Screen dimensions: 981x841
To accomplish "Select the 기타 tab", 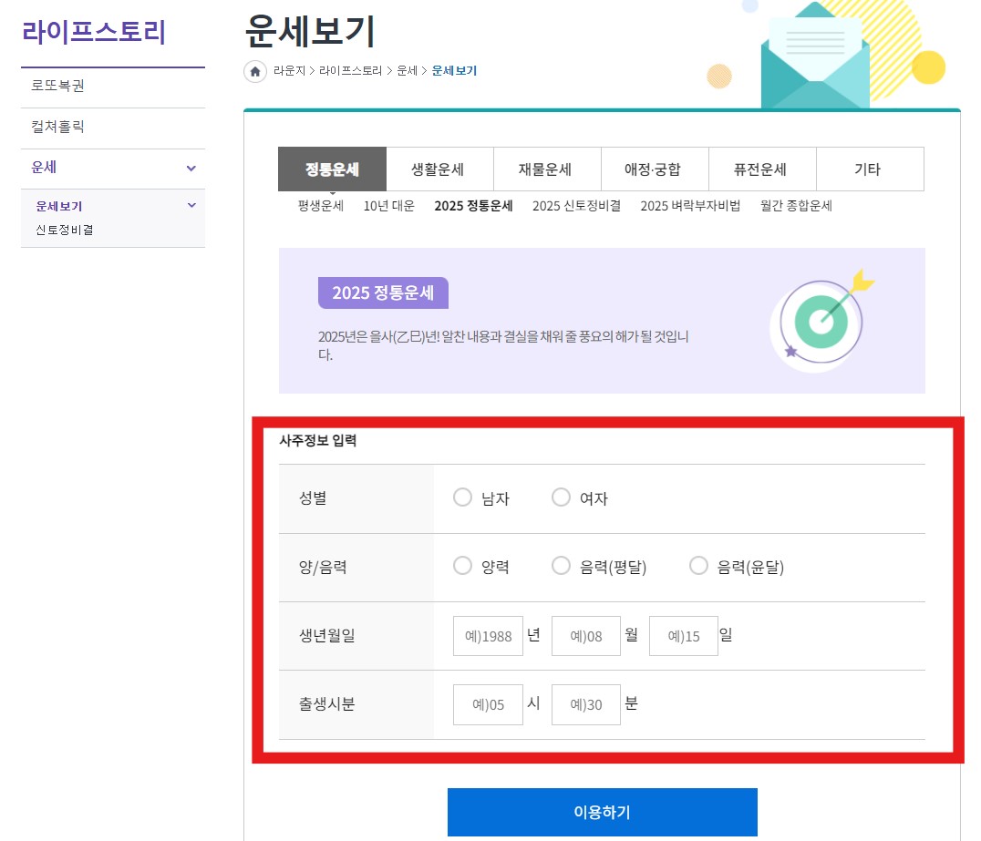I will click(869, 169).
